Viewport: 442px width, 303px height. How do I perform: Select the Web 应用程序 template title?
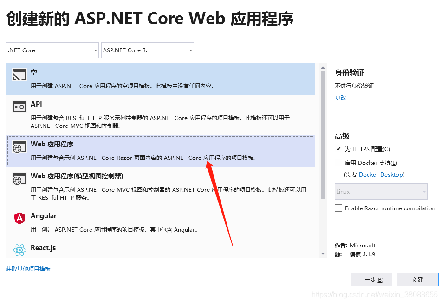(x=52, y=144)
